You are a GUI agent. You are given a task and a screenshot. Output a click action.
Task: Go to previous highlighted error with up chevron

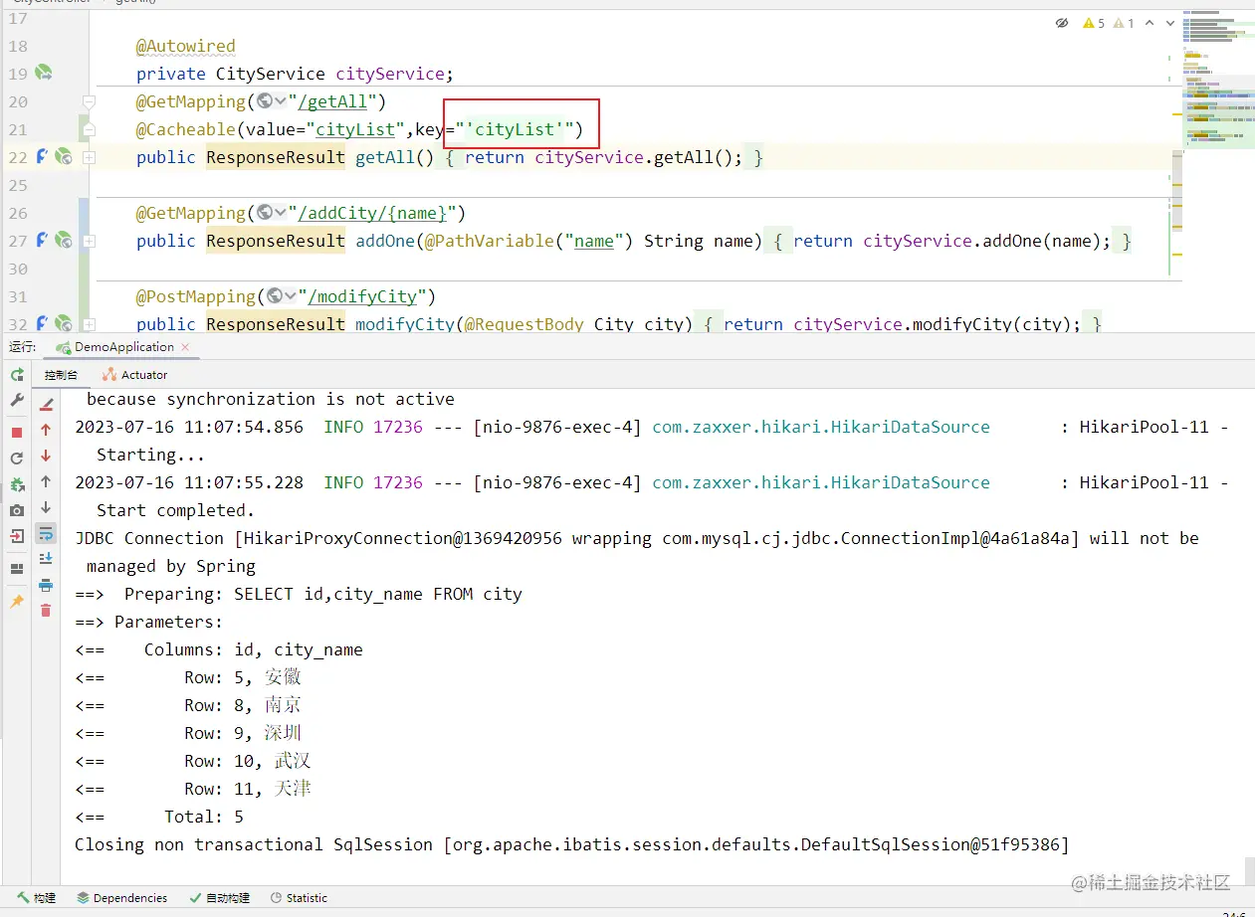point(1150,23)
